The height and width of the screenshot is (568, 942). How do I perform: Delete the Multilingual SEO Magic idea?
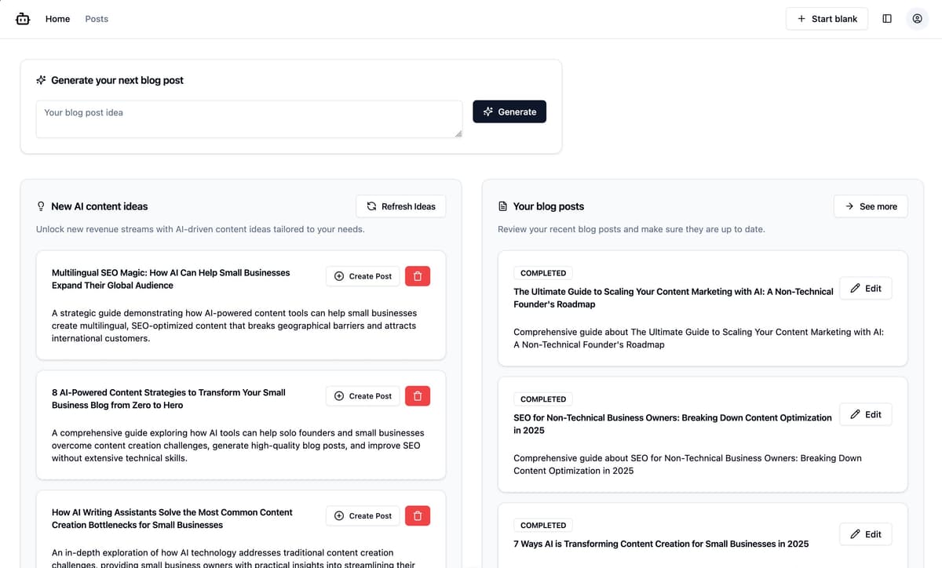(417, 275)
